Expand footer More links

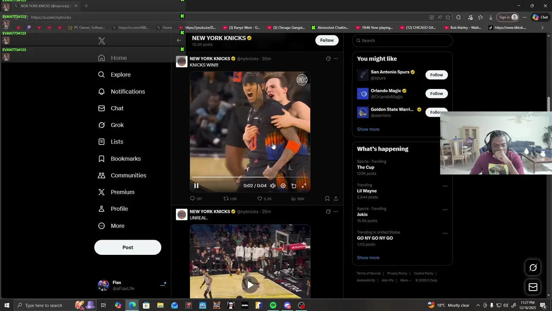[x=405, y=280]
